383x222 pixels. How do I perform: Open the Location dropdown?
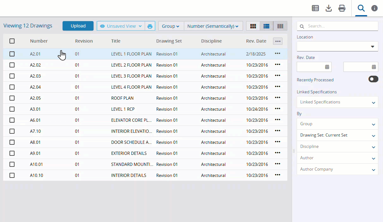[x=337, y=46]
